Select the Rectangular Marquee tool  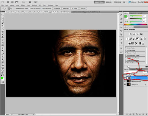3,18
